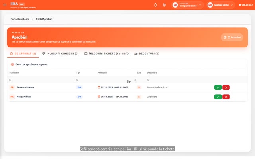Expand the Manual Demo user dropdown arrow
255x159 pixels.
tap(232, 5)
